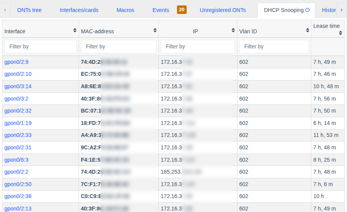This screenshot has height=212, width=347.
Task: Open interface link gpon0/2:10
Action: click(x=18, y=74)
